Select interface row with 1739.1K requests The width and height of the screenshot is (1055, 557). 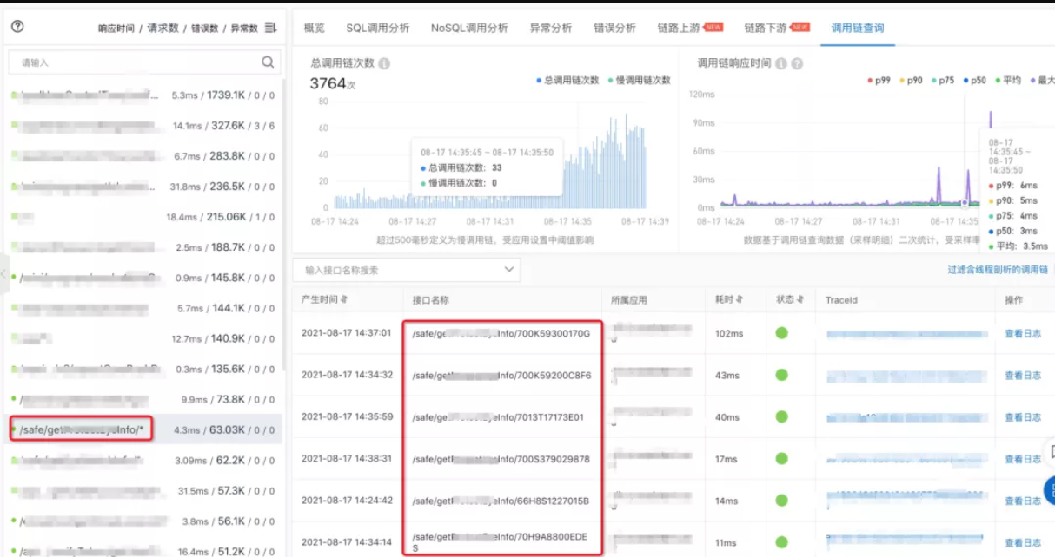pyautogui.click(x=143, y=95)
